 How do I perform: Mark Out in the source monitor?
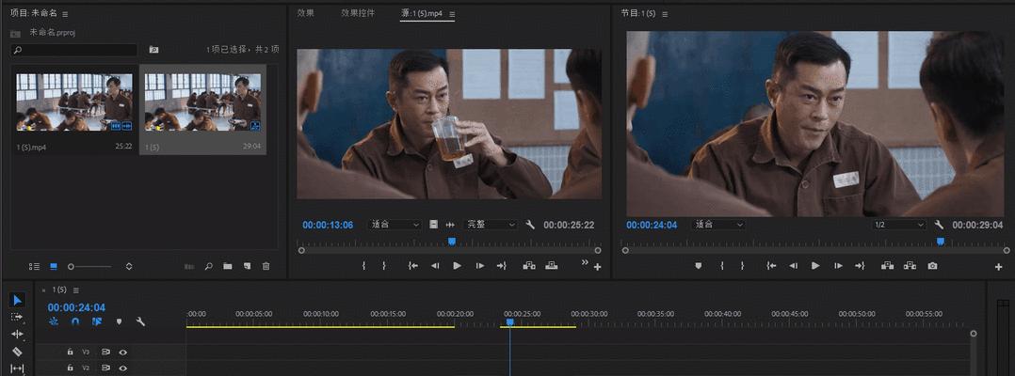tap(384, 265)
